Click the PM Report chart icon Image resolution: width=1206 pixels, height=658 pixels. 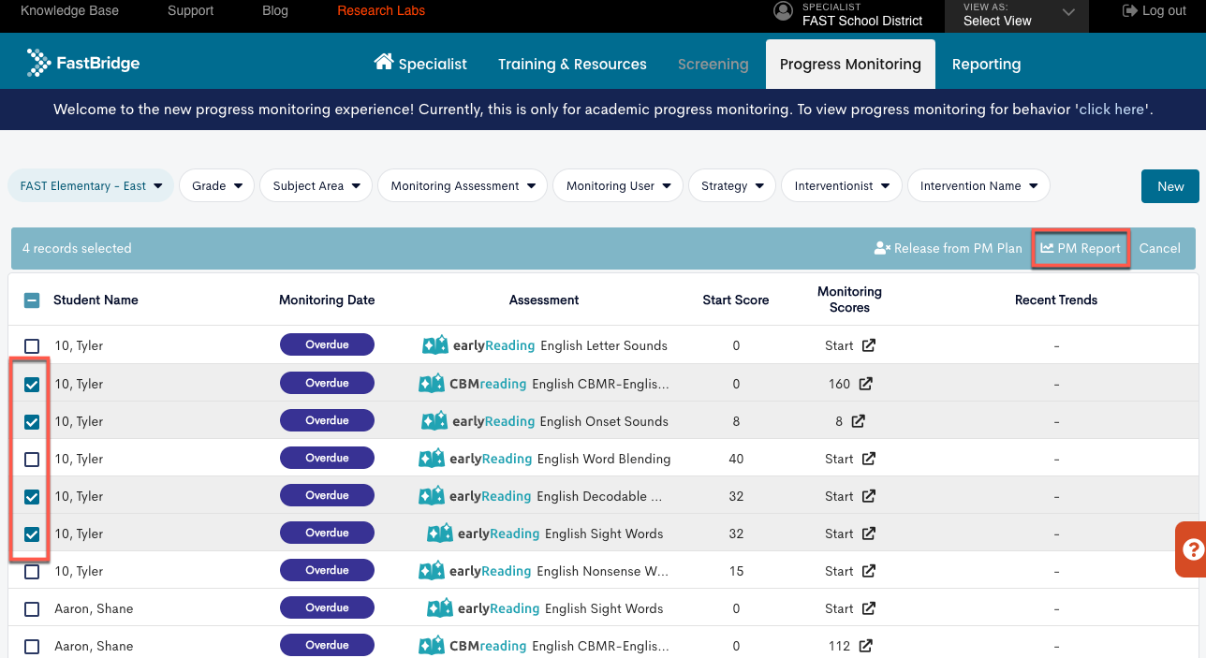[1047, 248]
